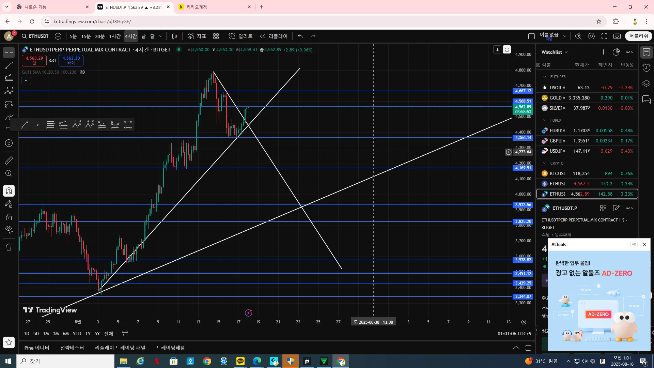654x368 pixels.
Task: Switch to the 전략테스터 tab
Action: [x=72, y=348]
